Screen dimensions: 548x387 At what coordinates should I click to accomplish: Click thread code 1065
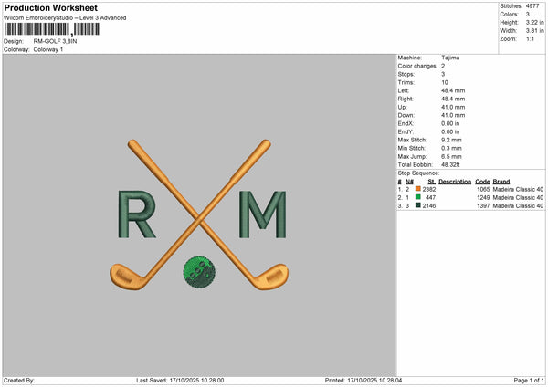tap(483, 189)
